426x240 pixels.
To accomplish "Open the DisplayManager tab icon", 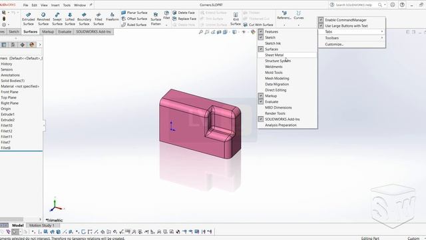I will point(31,45).
